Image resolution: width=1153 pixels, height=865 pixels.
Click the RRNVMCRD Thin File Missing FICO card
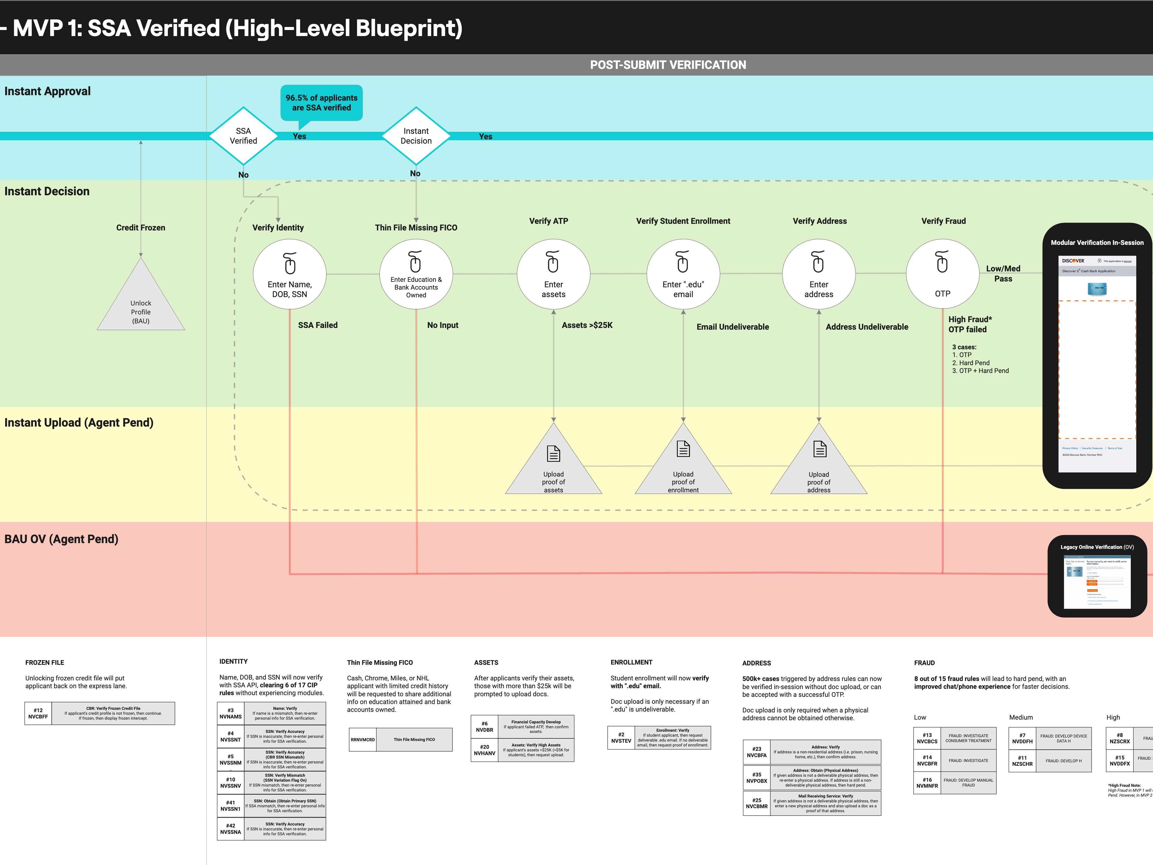click(400, 739)
